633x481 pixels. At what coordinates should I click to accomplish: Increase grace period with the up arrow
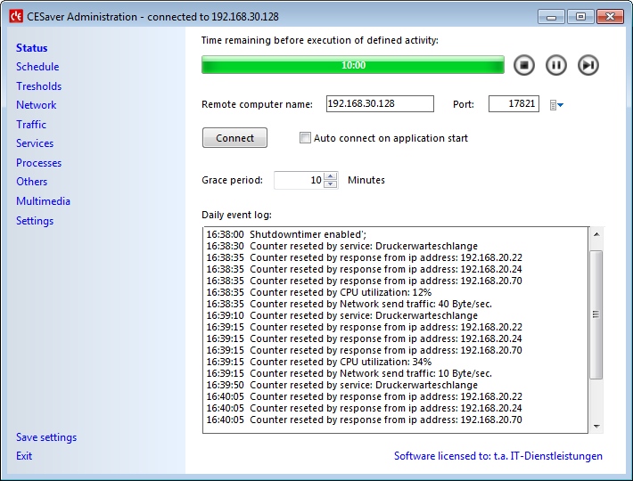[x=331, y=176]
